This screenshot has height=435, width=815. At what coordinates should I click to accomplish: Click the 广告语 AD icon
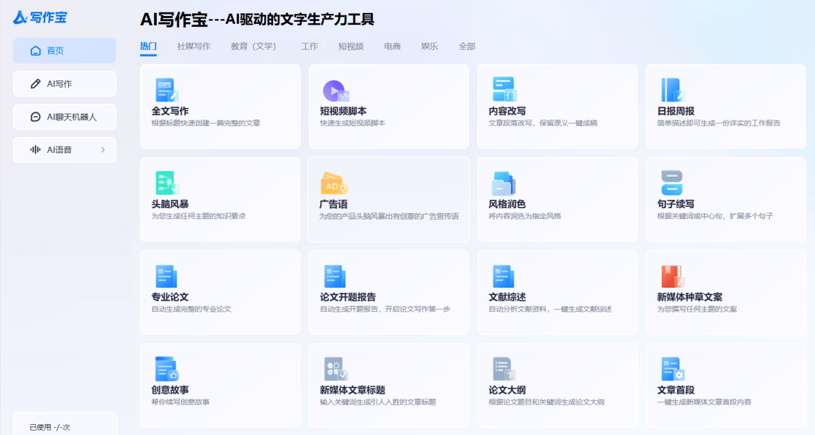[334, 184]
